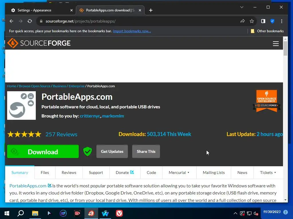Screen dimensions: 293x219
Task: Click the 503,314 This Week downloads text
Action: 169,134
